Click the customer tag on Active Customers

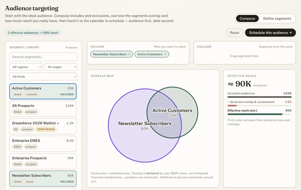pos(32,95)
